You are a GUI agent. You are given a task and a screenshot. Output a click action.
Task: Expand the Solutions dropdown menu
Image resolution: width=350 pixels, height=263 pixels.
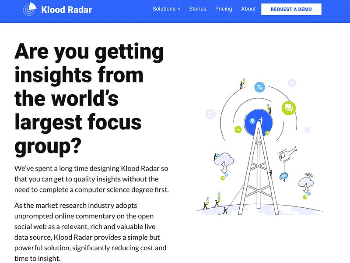[166, 9]
